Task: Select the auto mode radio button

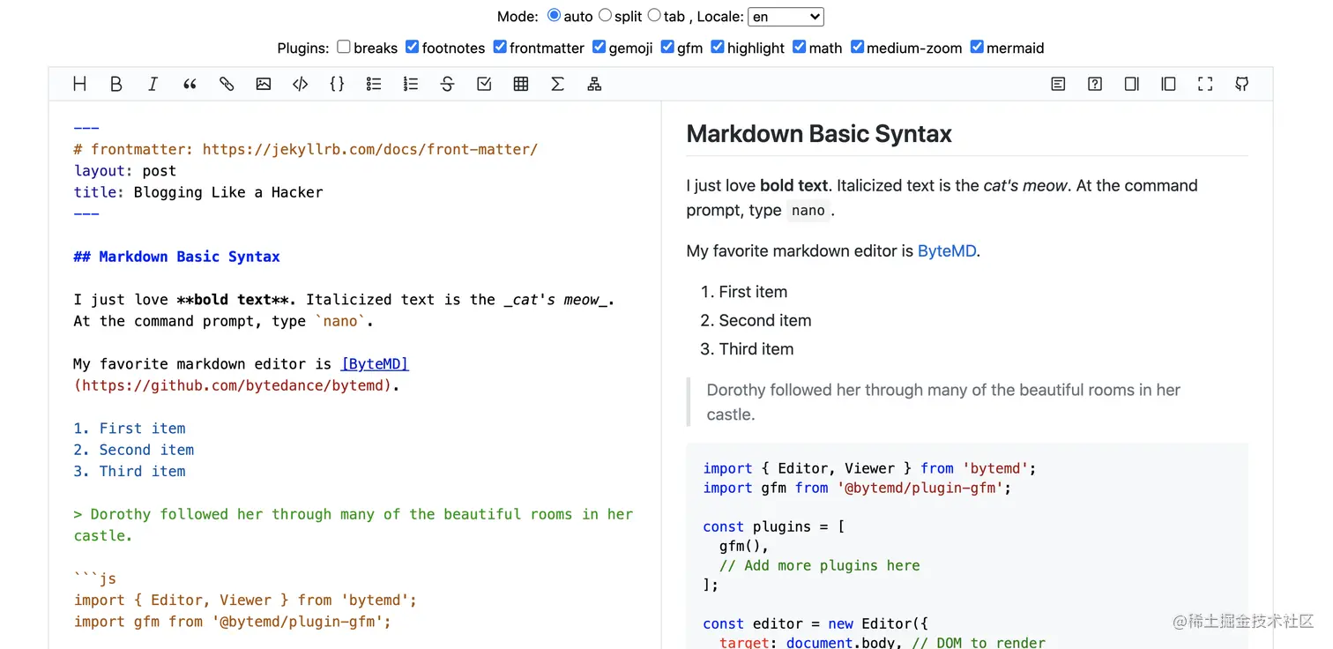Action: (x=554, y=15)
